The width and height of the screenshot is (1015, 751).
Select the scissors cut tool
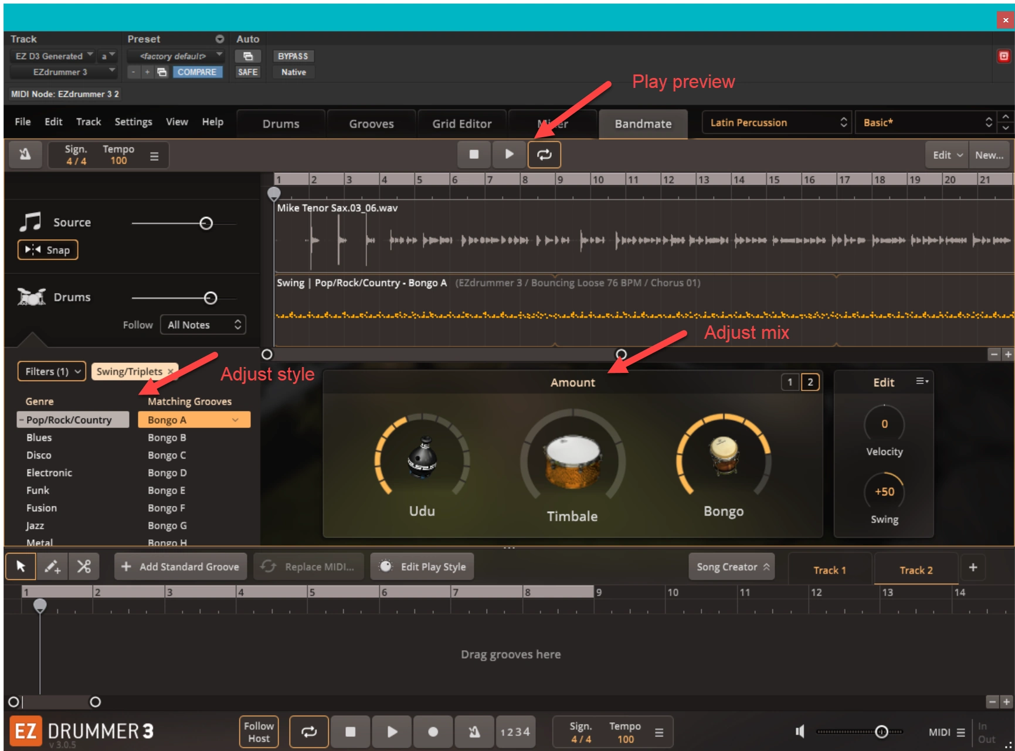(x=84, y=567)
